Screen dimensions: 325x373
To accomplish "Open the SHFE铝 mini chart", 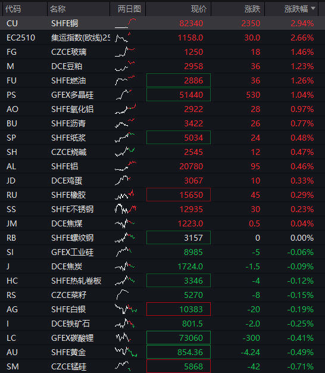I will click(126, 166).
